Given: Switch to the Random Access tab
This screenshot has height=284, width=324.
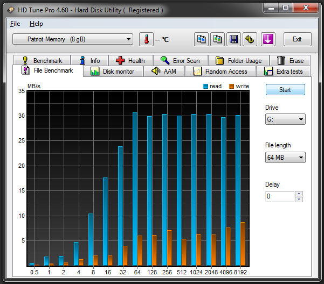Looking at the screenshot, I should tap(220, 72).
